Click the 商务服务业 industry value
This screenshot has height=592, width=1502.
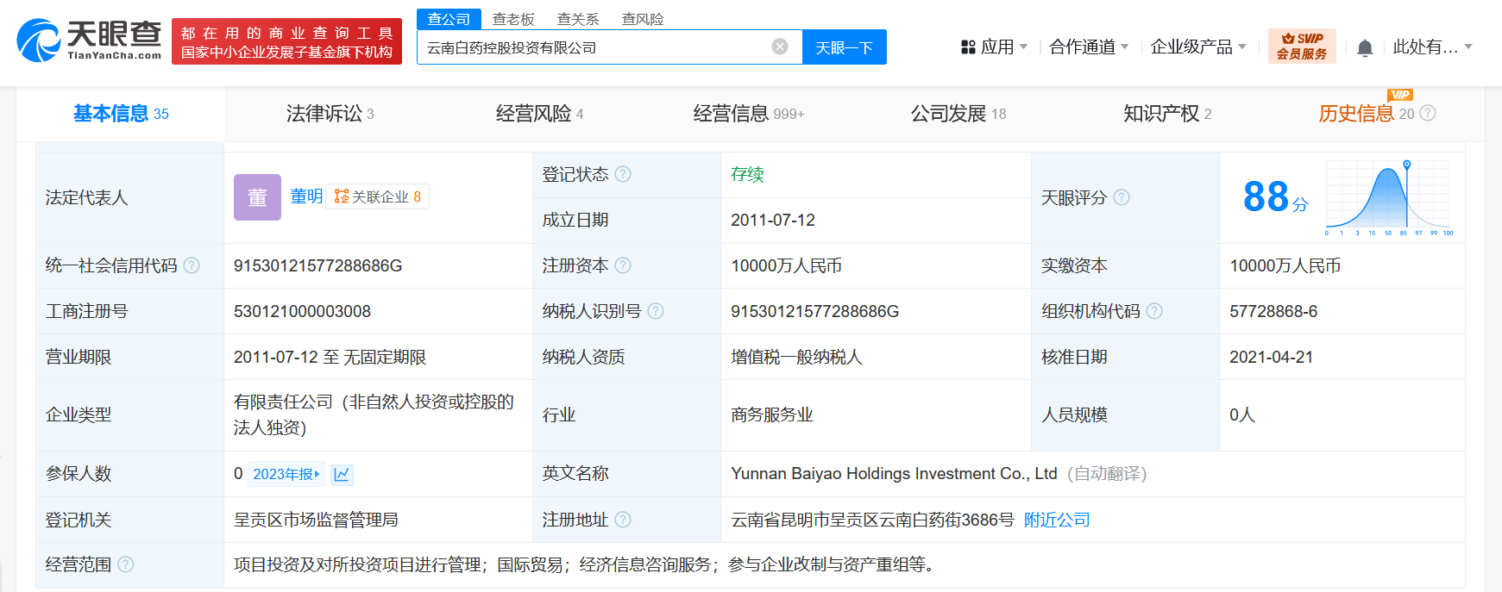772,414
